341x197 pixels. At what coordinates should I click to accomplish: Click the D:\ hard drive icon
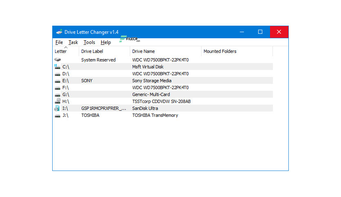[x=58, y=74]
